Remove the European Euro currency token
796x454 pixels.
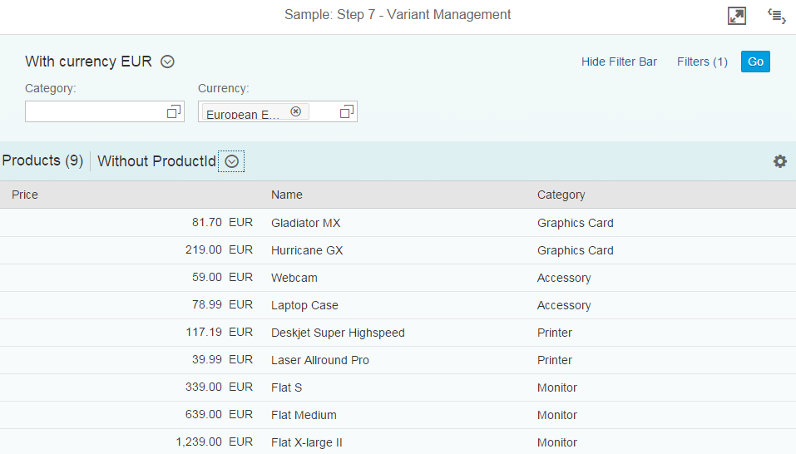295,111
